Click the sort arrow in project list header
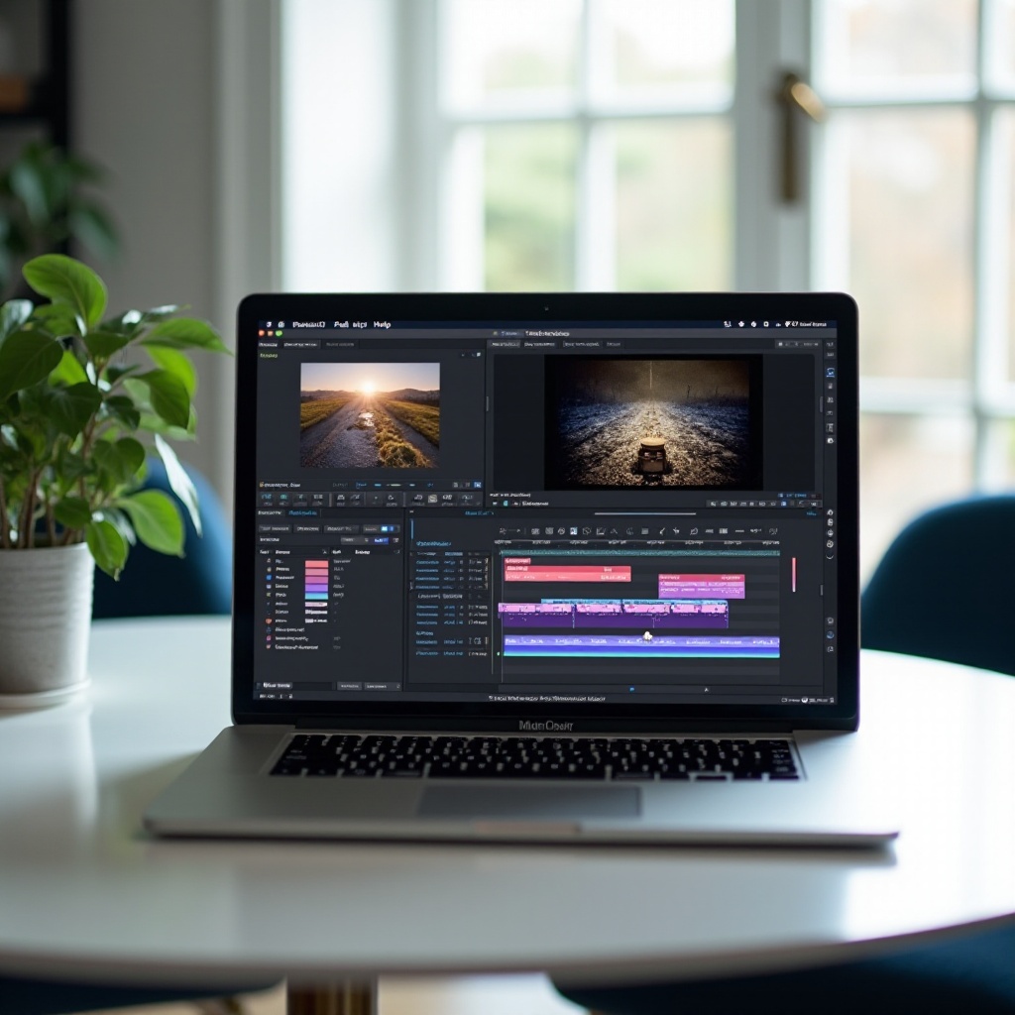The width and height of the screenshot is (1015, 1015). [x=324, y=552]
